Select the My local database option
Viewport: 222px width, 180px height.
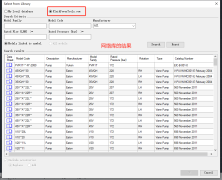[x=6, y=11]
